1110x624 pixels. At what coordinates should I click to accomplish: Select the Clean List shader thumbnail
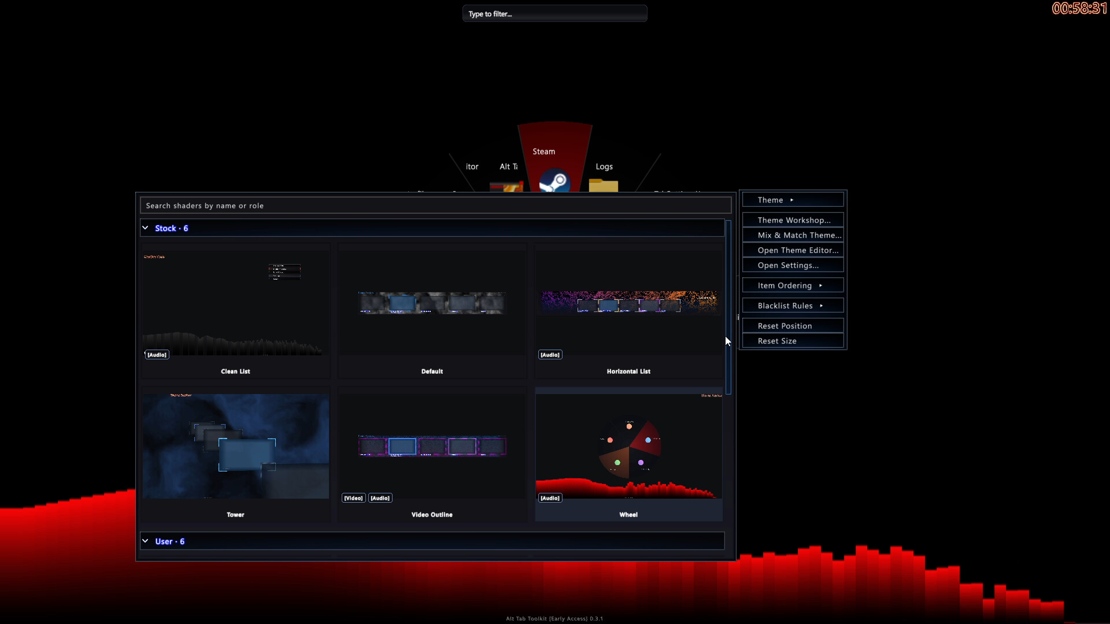[235, 303]
